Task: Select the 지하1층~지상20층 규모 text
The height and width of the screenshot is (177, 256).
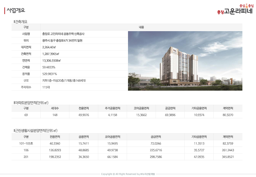Action: point(64,81)
